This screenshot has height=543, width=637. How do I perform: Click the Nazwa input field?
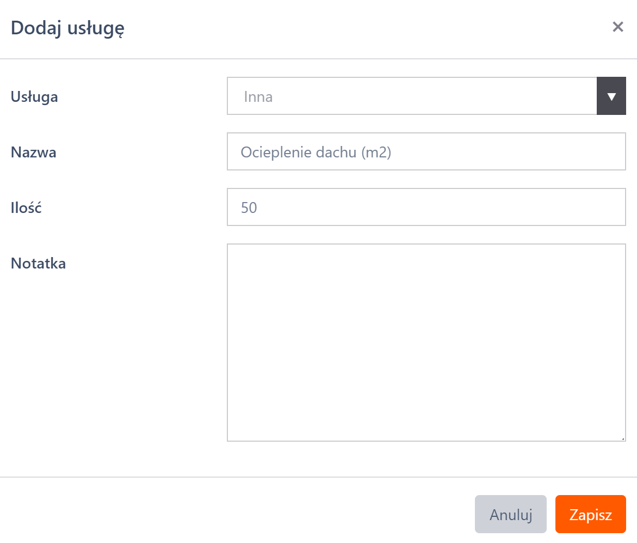[x=426, y=152]
